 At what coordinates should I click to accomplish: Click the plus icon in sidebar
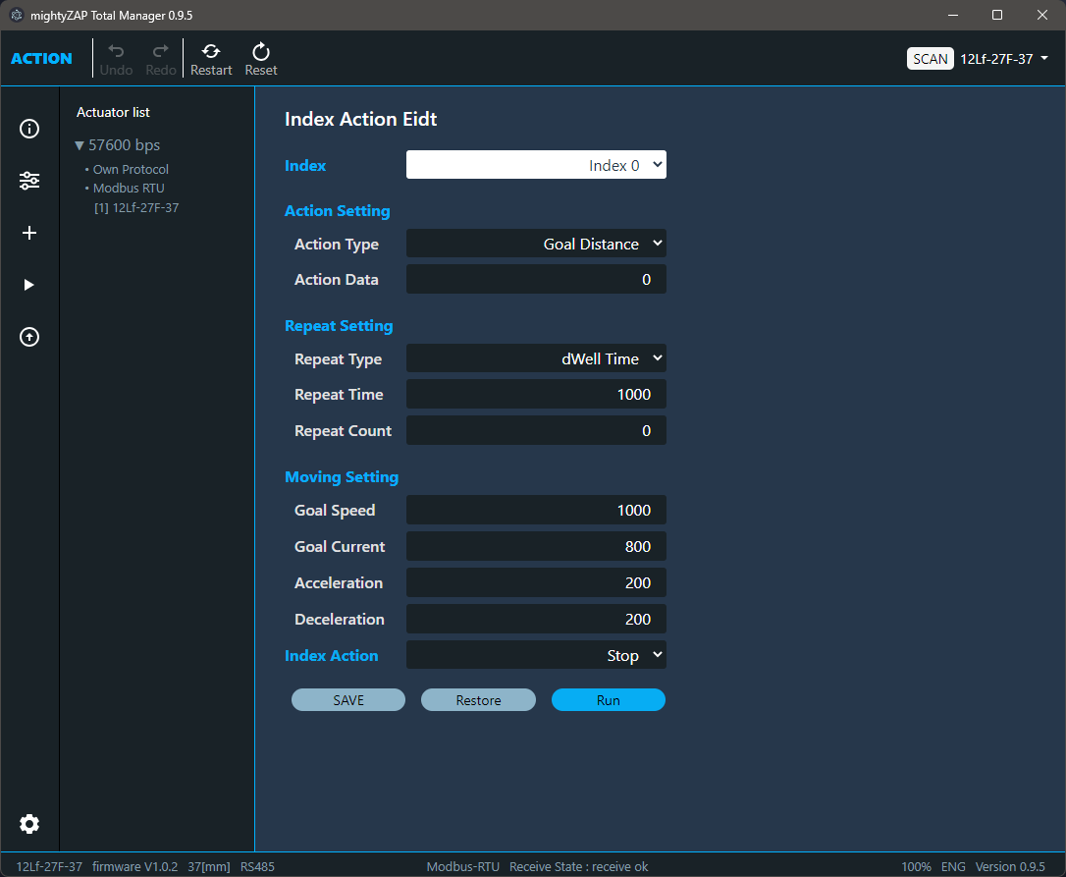click(x=29, y=233)
